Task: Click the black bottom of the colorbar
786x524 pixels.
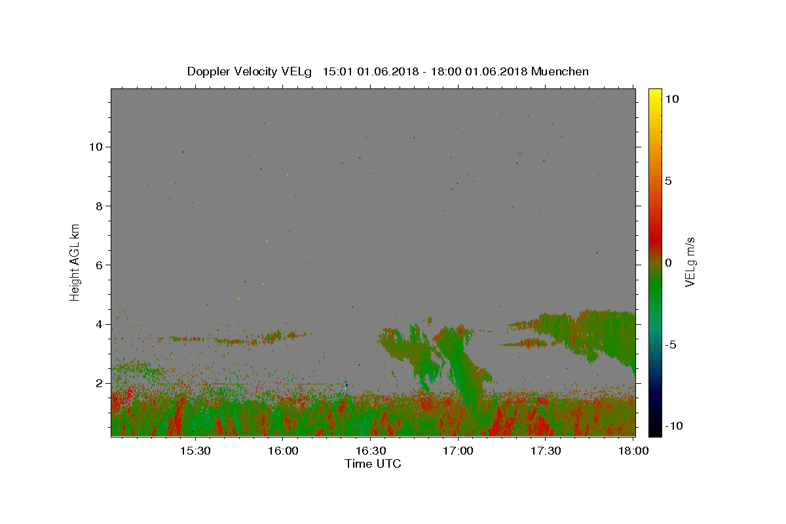Action: [x=655, y=430]
